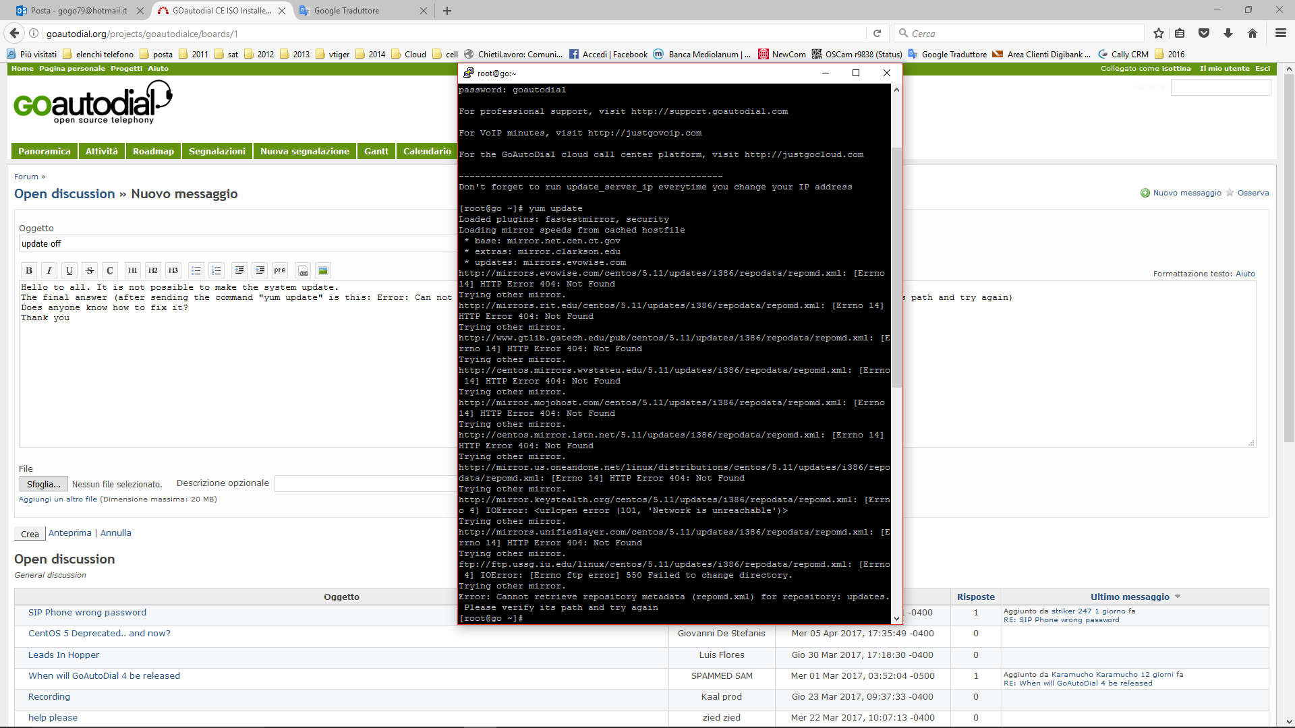Click the browser page vertical scrollbar
The height and width of the screenshot is (728, 1295).
pyautogui.click(x=1289, y=257)
